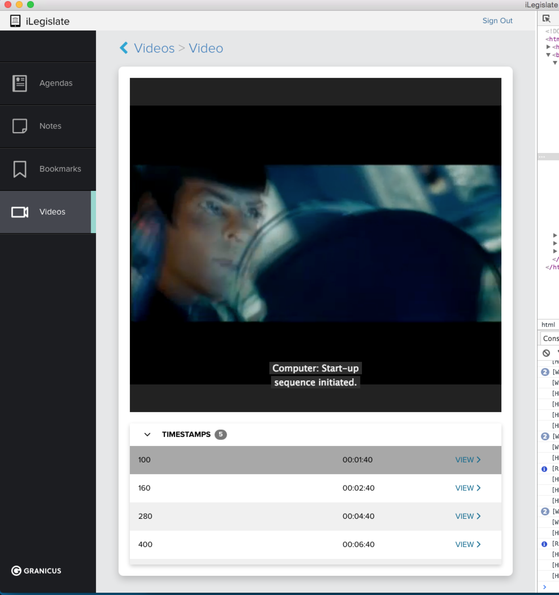Expand the head node in devtools tree
Viewport: 559px width, 595px height.
(x=548, y=47)
